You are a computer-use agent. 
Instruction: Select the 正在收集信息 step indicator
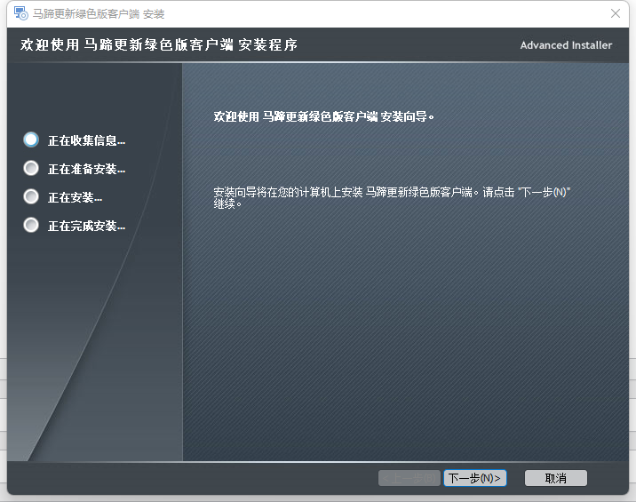coord(31,140)
